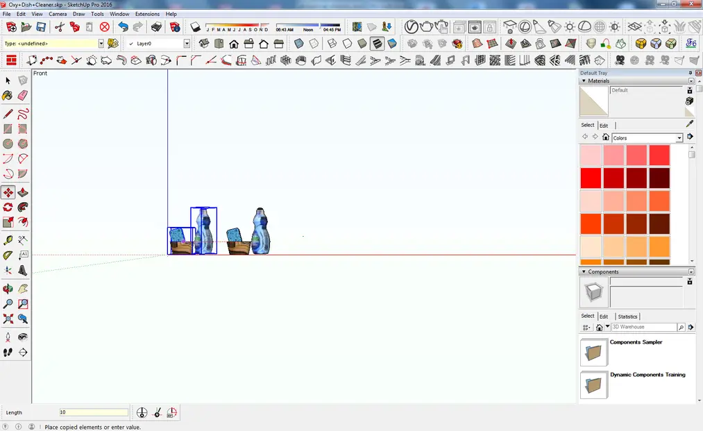
Task: Toggle the Layer0 visibility checkmark
Action: coord(132,43)
